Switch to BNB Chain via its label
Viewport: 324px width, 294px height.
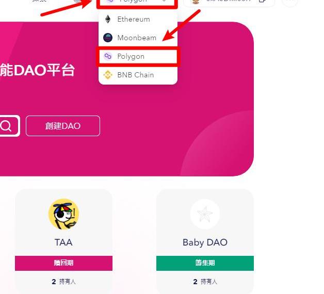pos(135,75)
